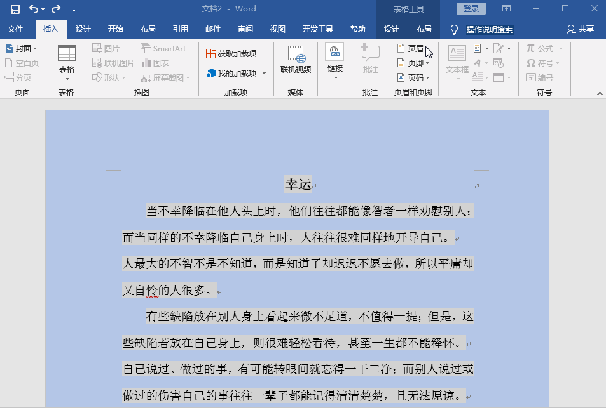606x408 pixels.
Task: Collapse the ribbon with the chevron
Action: pyautogui.click(x=598, y=93)
